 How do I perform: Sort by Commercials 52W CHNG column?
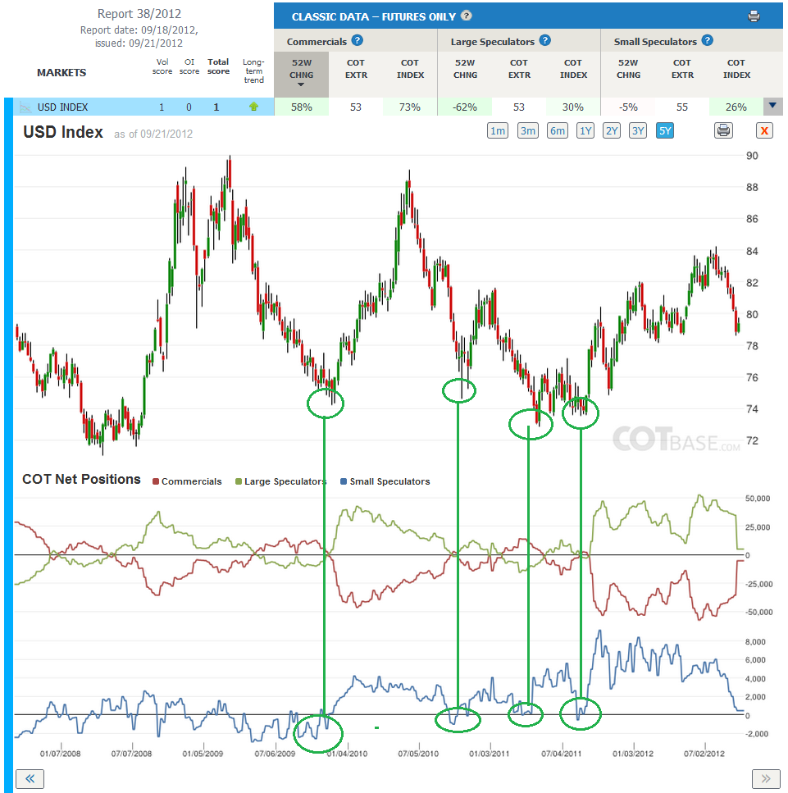pos(302,73)
